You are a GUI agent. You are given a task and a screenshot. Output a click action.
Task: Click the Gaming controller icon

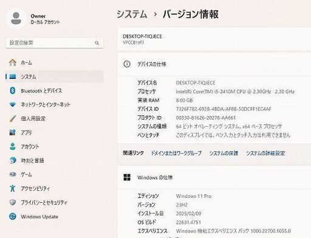(x=13, y=174)
